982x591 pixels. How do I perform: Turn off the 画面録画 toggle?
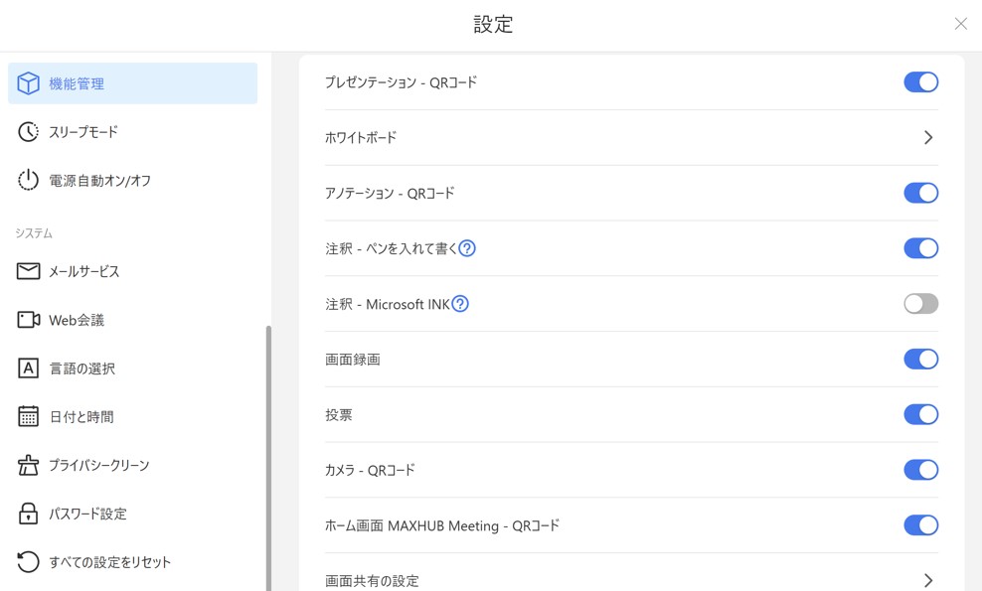[x=920, y=360]
